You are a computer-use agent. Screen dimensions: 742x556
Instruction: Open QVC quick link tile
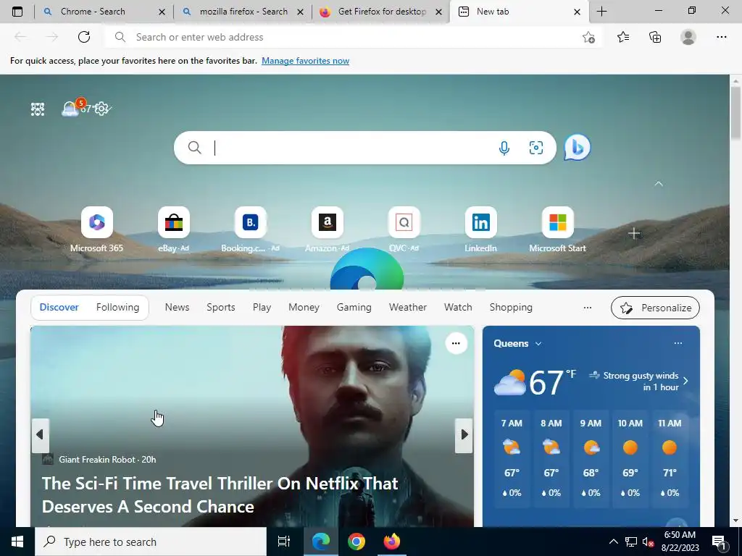(x=404, y=229)
